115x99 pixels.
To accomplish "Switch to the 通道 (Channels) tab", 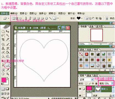I will (89, 76).
